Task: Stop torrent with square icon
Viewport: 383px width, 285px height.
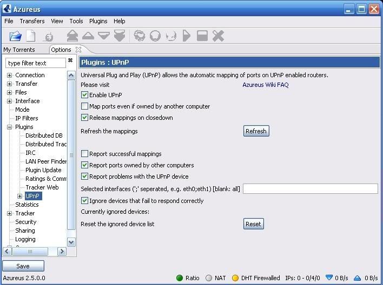Action: (x=202, y=36)
